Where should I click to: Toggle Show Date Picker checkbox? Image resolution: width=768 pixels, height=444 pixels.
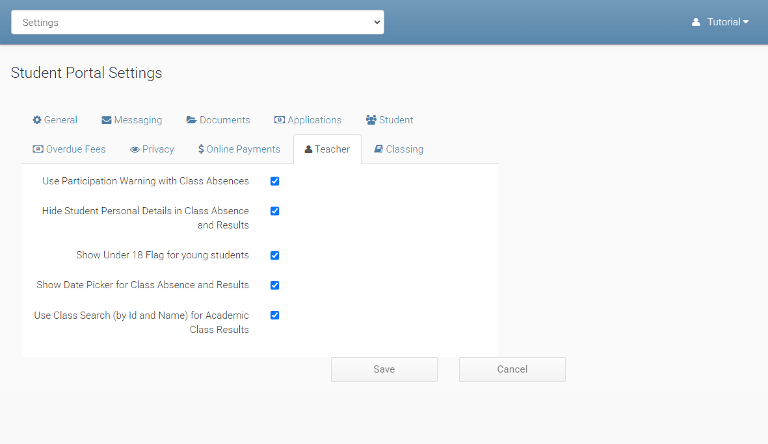coord(274,285)
